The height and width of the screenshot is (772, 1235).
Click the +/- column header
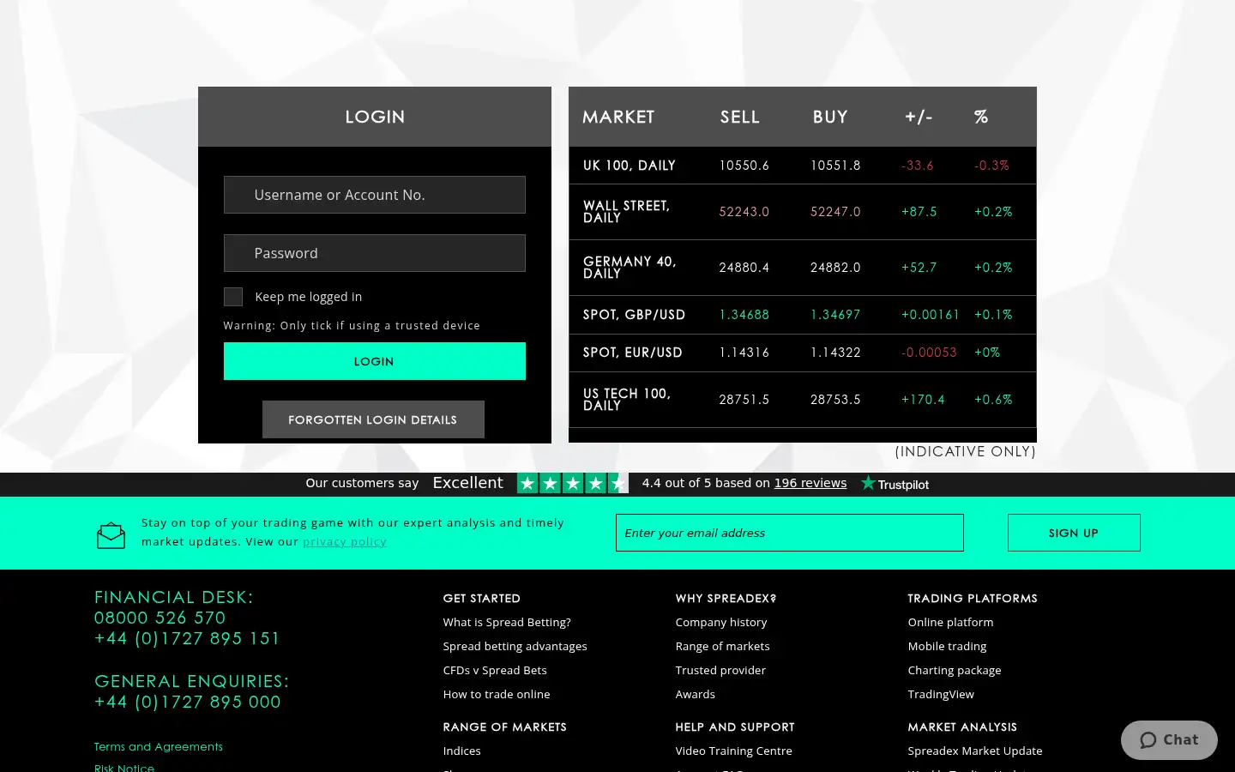919,117
